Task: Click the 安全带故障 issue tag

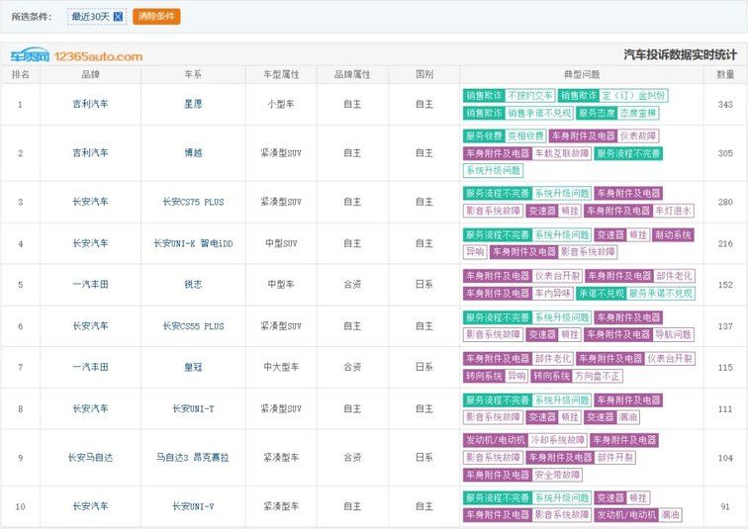Action: pos(557,476)
